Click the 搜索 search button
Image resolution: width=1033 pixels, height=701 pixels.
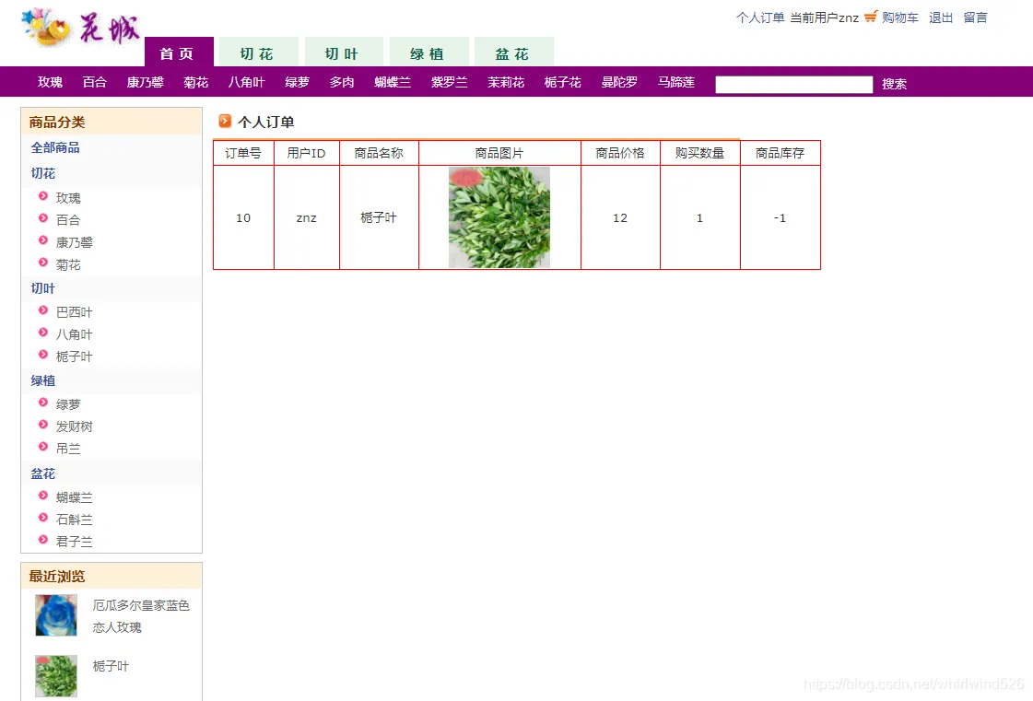894,84
